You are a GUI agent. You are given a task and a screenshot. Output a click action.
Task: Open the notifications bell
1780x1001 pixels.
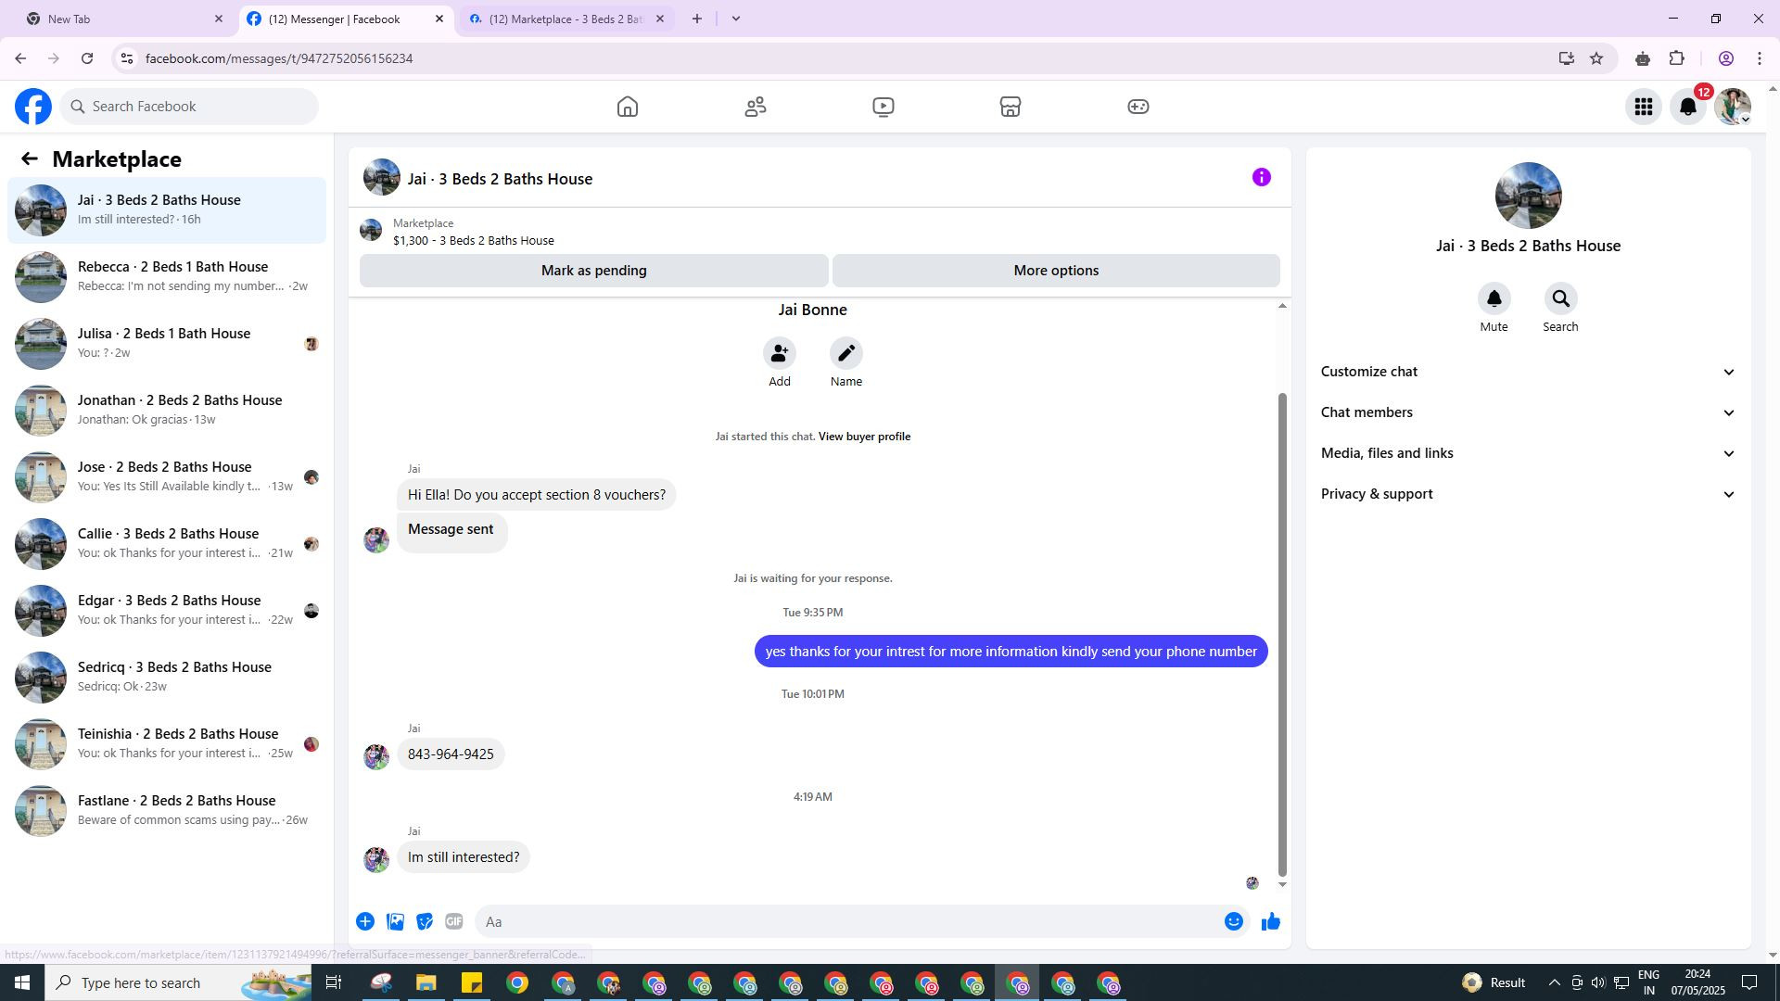(1687, 107)
